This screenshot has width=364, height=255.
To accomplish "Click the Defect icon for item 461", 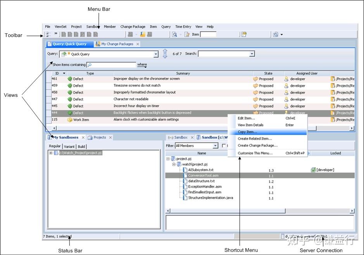I will pyautogui.click(x=70, y=79).
